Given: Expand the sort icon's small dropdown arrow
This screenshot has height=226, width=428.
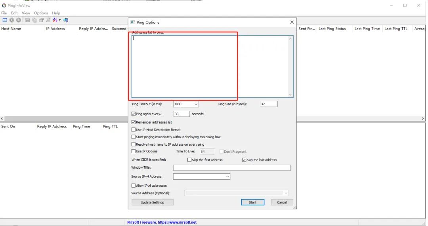Looking at the screenshot, I should coord(60,20).
